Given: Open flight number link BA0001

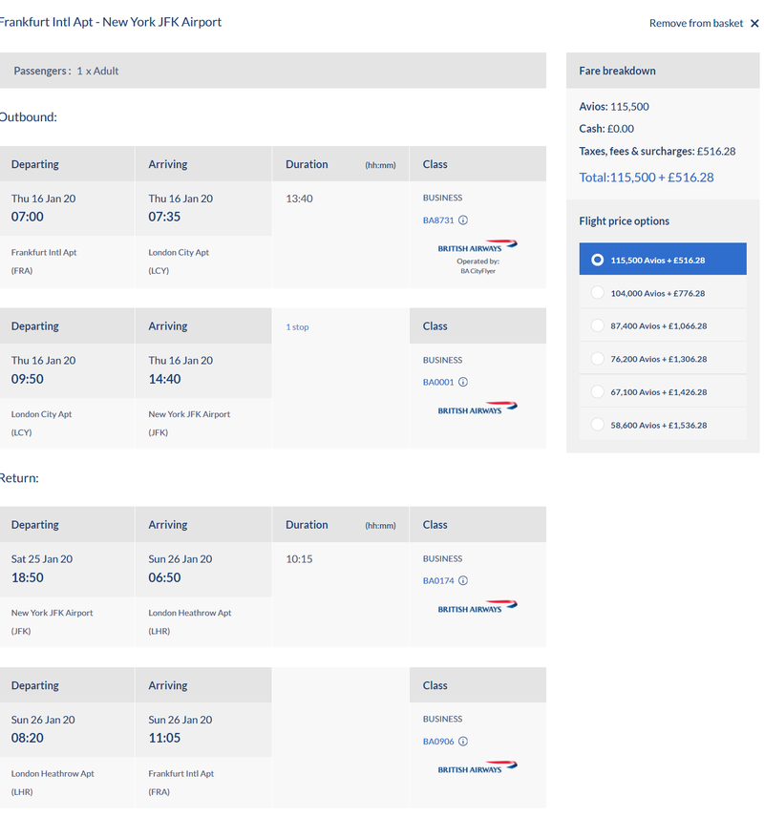Looking at the screenshot, I should click(x=438, y=383).
